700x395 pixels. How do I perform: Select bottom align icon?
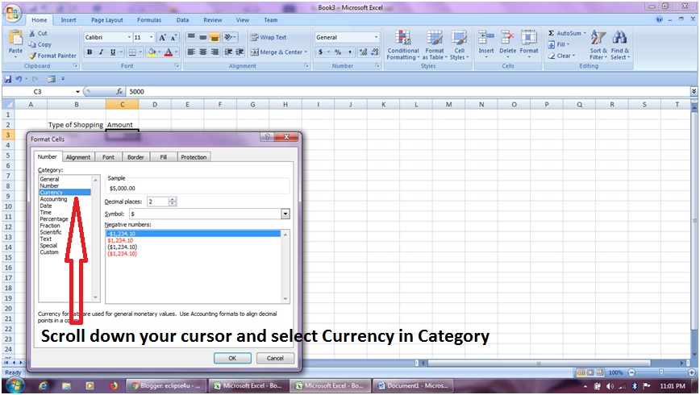pos(215,38)
